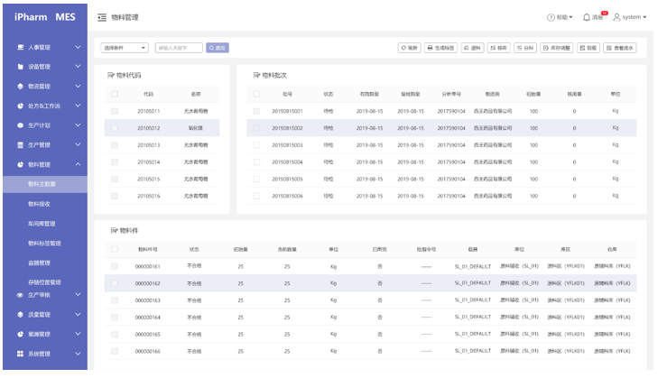
Task: Open the system user dropdown
Action: pos(630,17)
